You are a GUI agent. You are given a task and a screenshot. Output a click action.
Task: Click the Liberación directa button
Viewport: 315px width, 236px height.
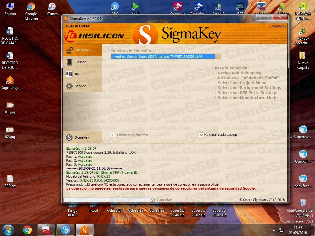130,135
